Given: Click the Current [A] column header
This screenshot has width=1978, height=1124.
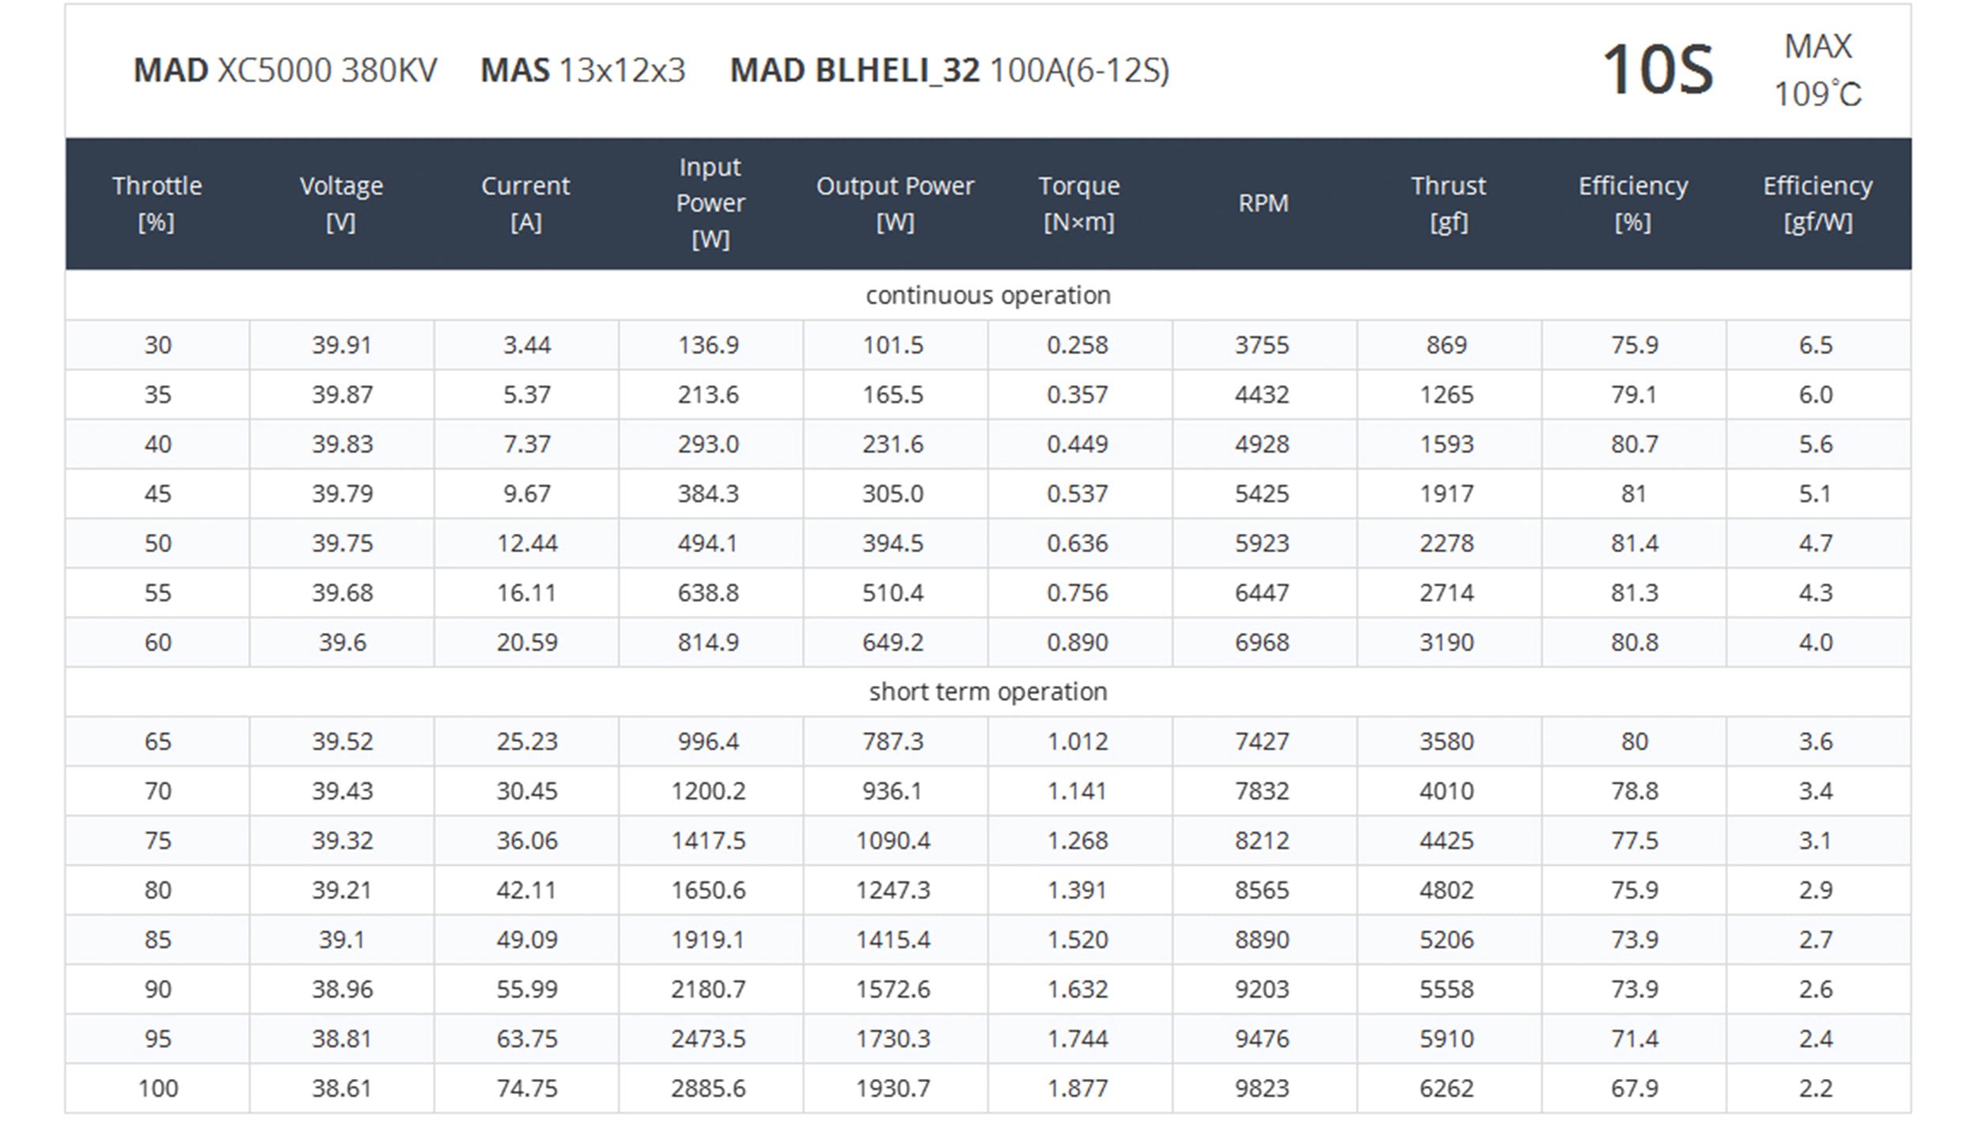Looking at the screenshot, I should (525, 203).
